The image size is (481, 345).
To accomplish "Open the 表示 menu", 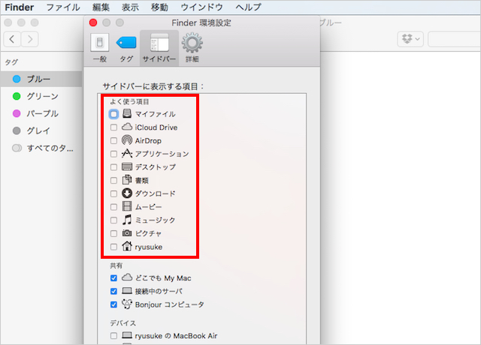I will (x=130, y=7).
